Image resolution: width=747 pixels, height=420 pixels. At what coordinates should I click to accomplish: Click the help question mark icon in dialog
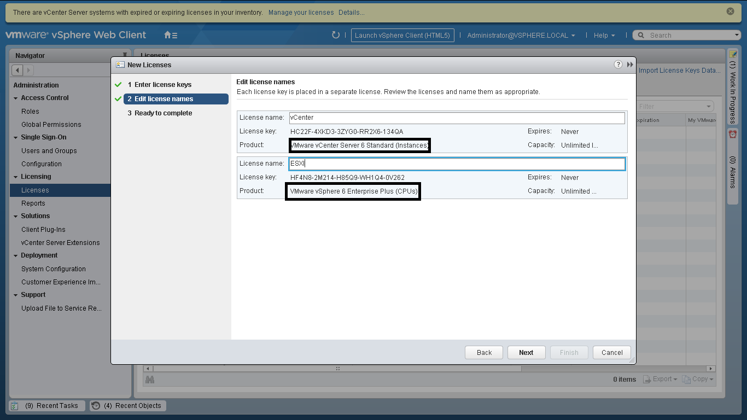618,65
